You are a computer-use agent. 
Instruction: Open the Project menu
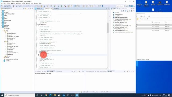click(x=28, y=4)
